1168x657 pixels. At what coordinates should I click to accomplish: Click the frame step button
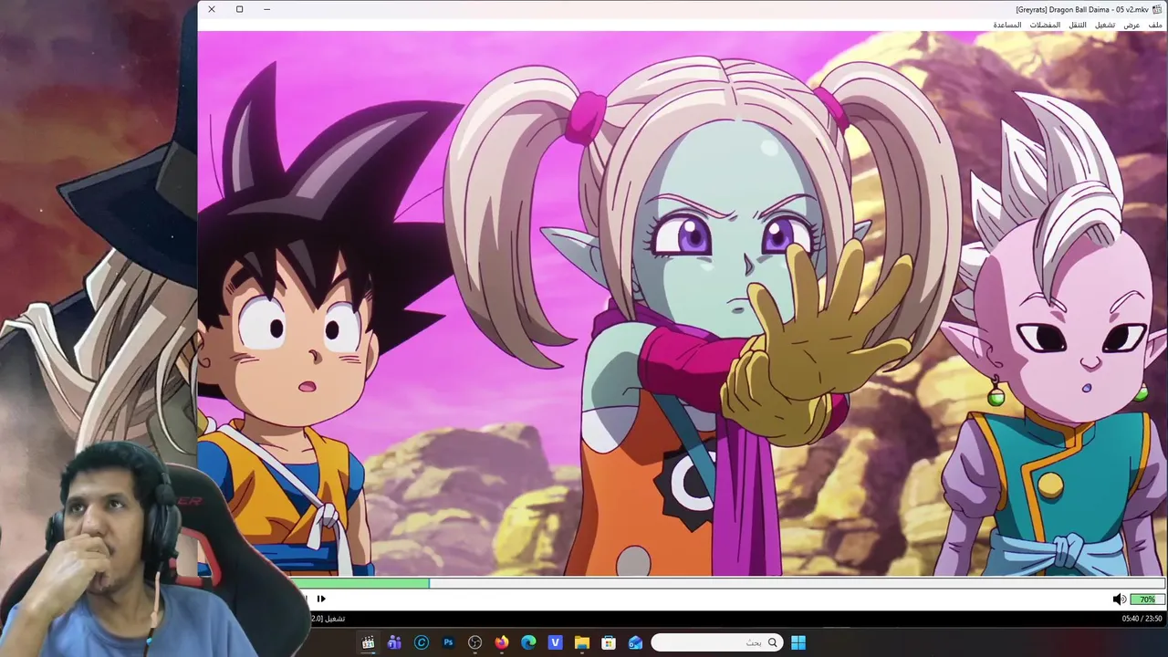(320, 599)
